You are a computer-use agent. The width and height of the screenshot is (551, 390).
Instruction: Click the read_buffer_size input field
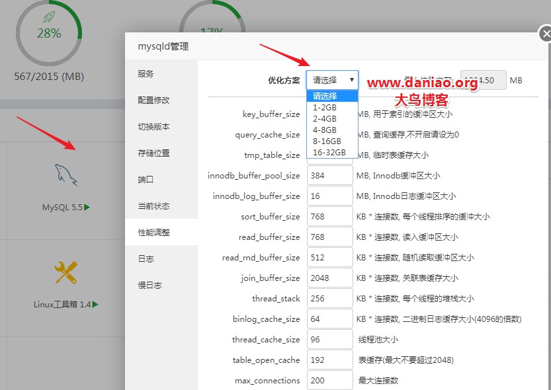pos(329,237)
